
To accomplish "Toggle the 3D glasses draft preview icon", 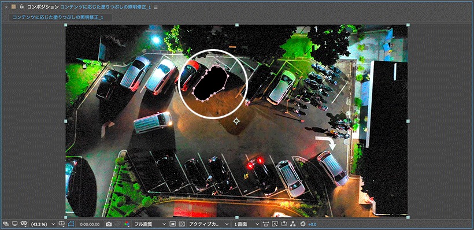I will coord(24,224).
